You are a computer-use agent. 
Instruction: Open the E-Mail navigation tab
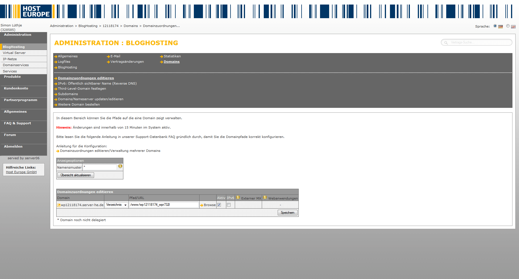[115, 56]
